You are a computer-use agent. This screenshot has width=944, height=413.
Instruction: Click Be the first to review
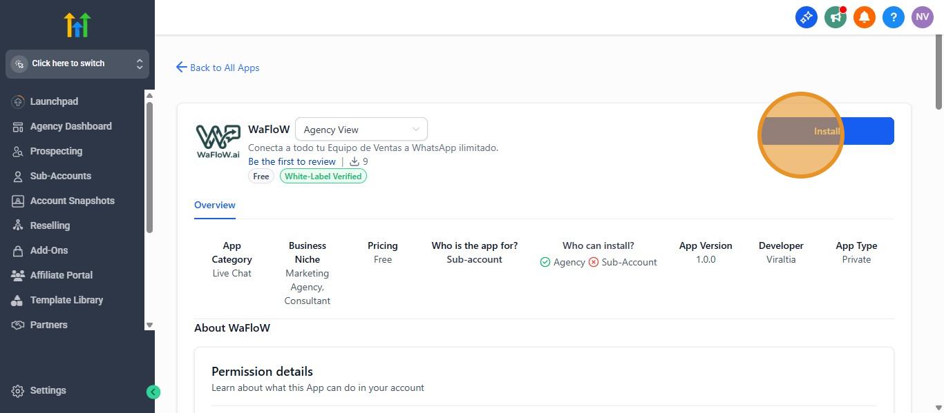click(292, 161)
